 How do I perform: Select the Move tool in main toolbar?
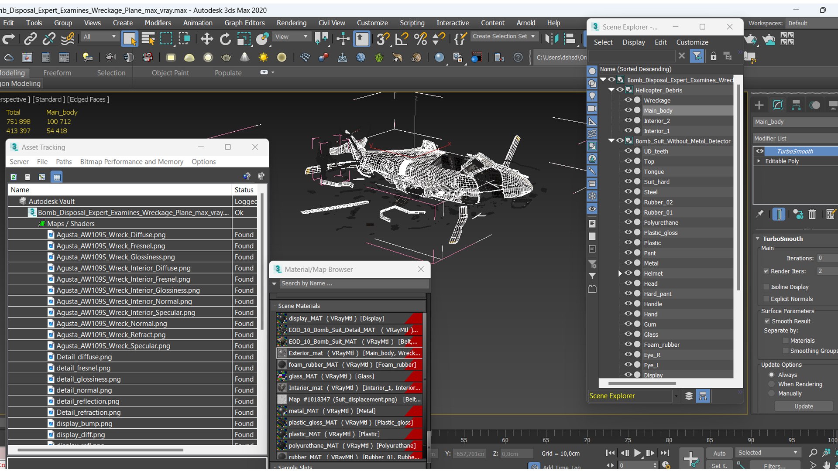206,39
